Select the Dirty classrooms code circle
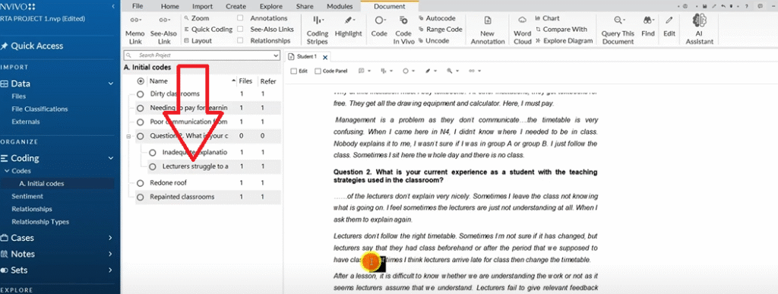 point(140,93)
